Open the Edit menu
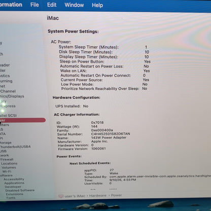The height and width of the screenshot is (211, 211). 52,5
